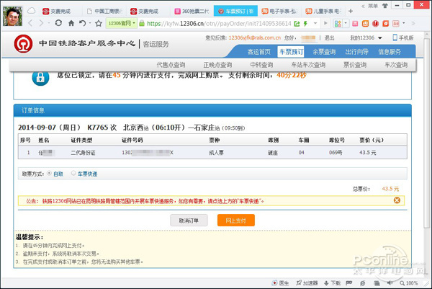Screen dimensions: 432x289
Task: Go forward with the browser forward arrow
Action: [41, 23]
